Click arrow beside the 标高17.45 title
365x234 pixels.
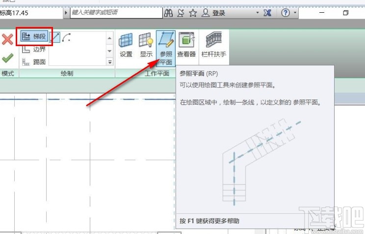click(66, 13)
